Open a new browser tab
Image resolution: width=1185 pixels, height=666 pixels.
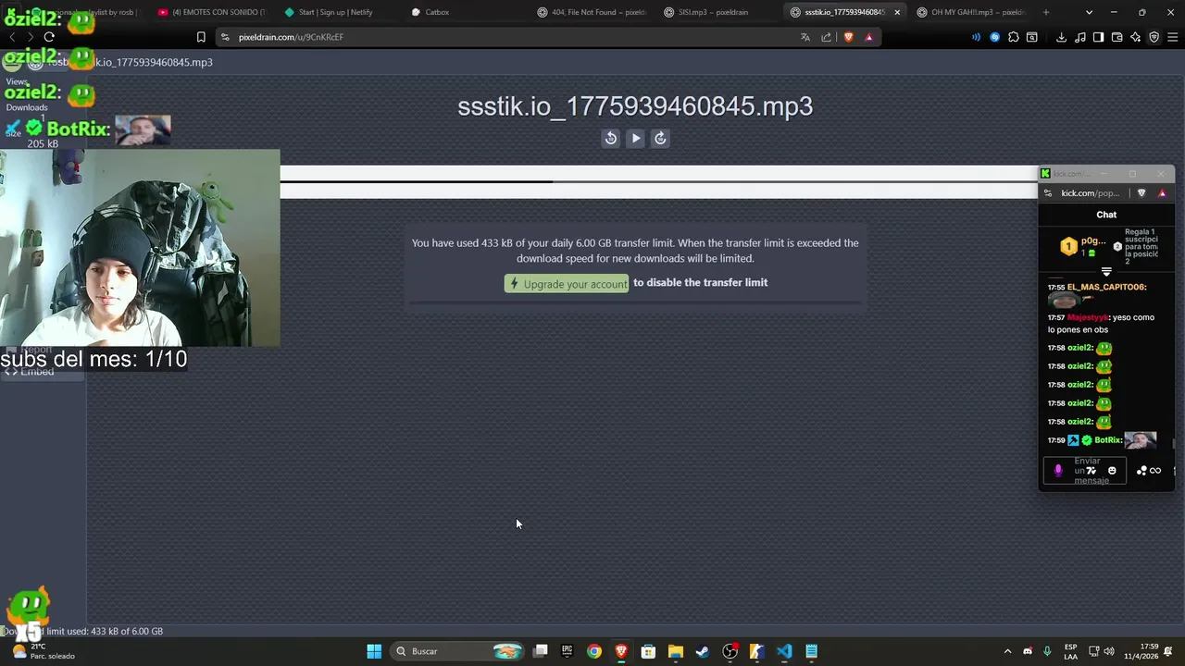(x=1046, y=12)
